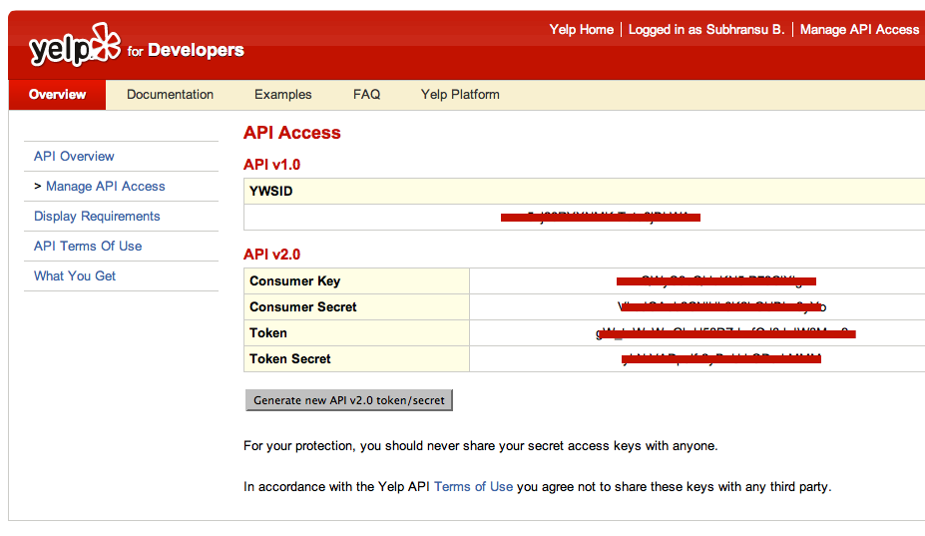The height and width of the screenshot is (536, 925).
Task: Select the Yelp Platform tab
Action: [x=460, y=95]
